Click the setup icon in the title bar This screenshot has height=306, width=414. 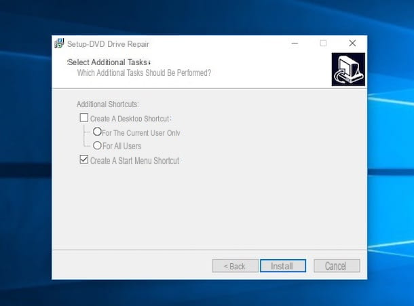coord(60,43)
